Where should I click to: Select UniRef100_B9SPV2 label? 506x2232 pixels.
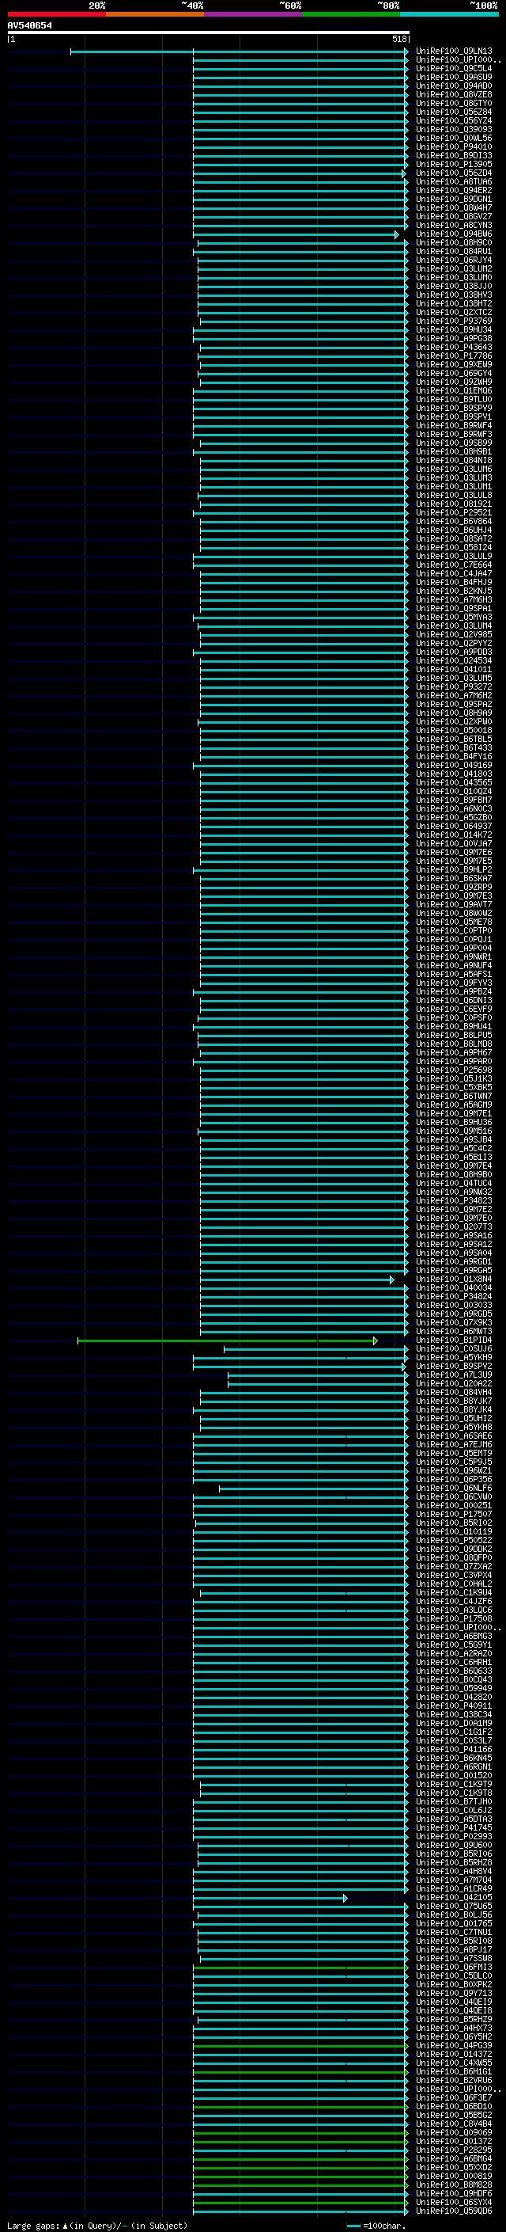click(454, 1367)
